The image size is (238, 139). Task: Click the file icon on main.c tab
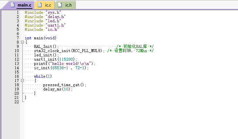pyautogui.click(x=12, y=5)
